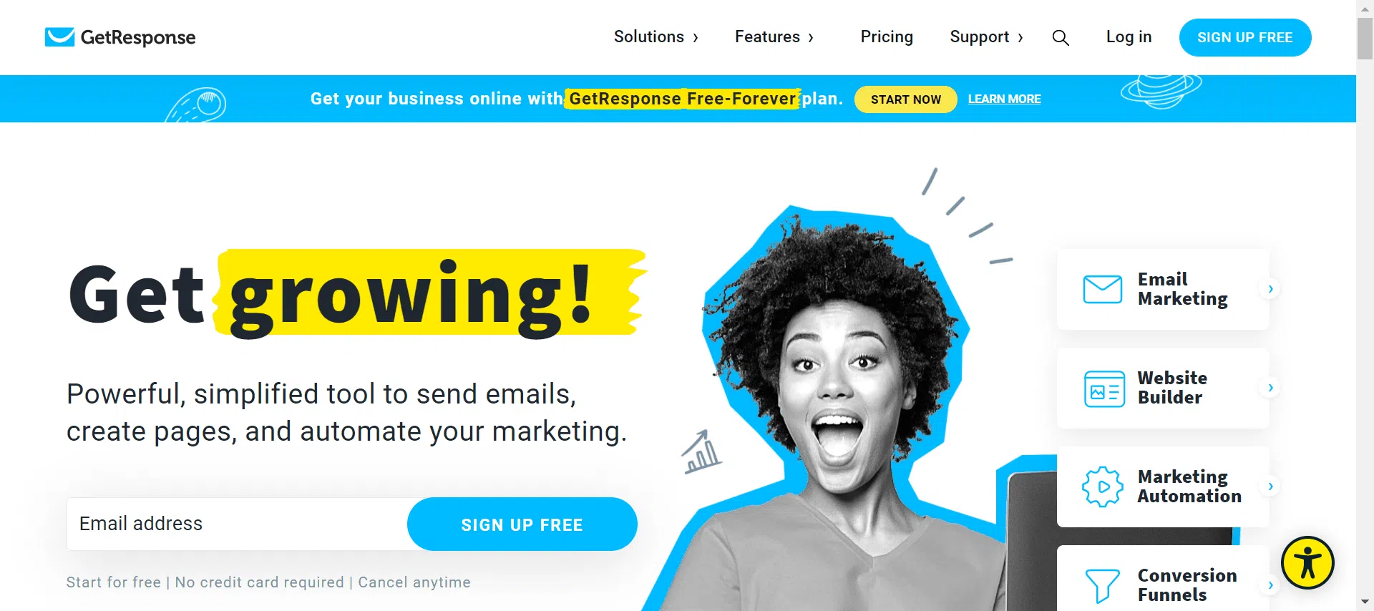Click the growth chart illustration icon

701,451
